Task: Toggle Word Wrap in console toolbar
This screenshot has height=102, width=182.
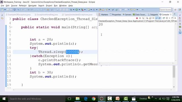Action: (153, 18)
